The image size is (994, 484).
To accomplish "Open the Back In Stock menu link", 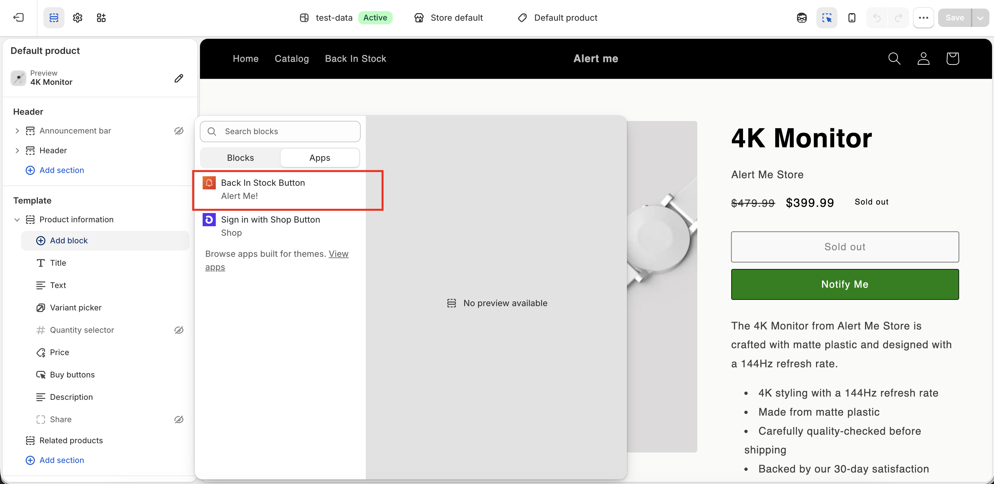I will pyautogui.click(x=355, y=59).
